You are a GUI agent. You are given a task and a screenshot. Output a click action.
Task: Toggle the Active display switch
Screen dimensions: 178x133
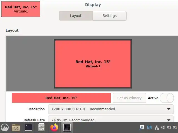click(167, 98)
